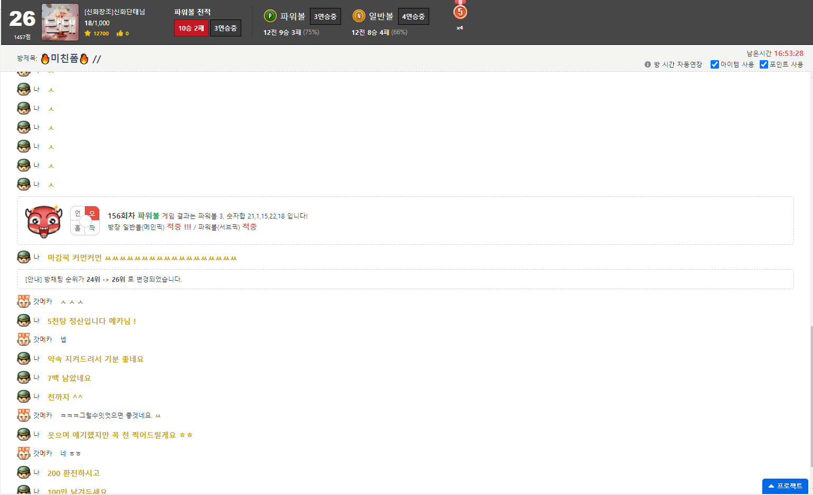The width and height of the screenshot is (813, 495).
Task: Click the chat vertical scrollbar thumb
Action: point(811,397)
